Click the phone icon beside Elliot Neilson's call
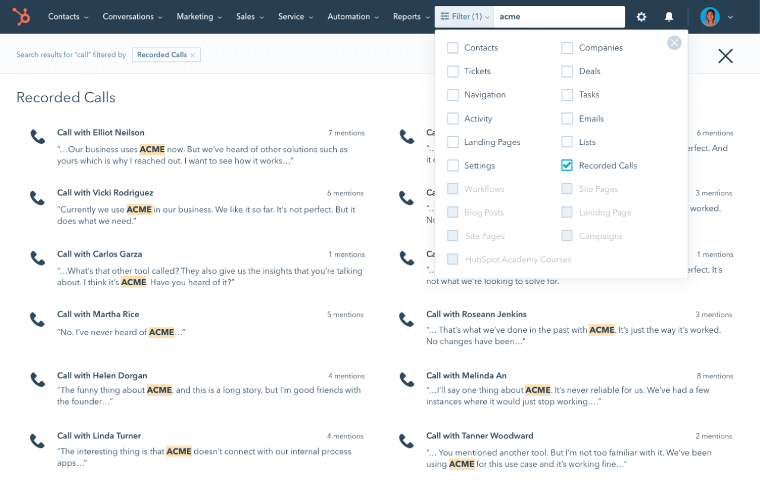Screen dimensions: 760x483 point(37,136)
